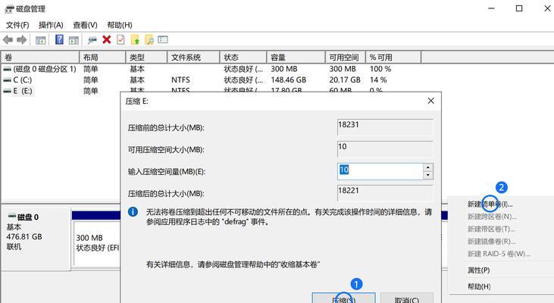This screenshot has height=303, width=554.
Task: Click the drive icon of the E (E:) row
Action: (7, 91)
